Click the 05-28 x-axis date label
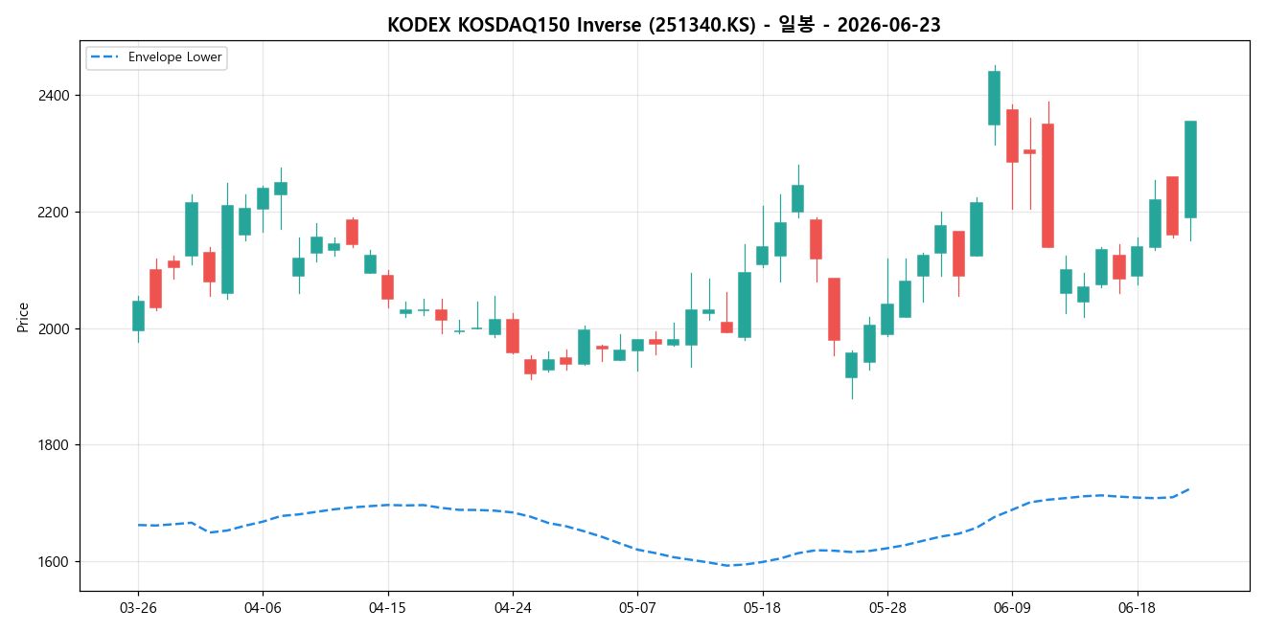Image resolution: width=1265 pixels, height=632 pixels. pyautogui.click(x=886, y=608)
